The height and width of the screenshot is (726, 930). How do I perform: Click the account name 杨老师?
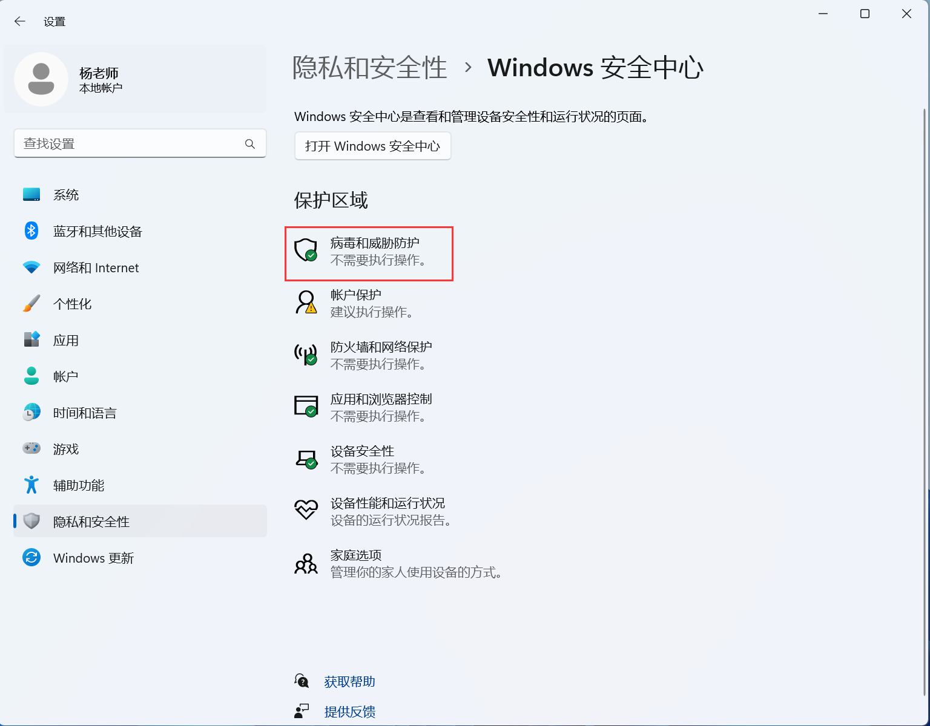[x=99, y=73]
